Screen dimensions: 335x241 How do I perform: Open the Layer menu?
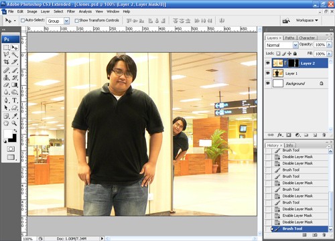coord(45,11)
